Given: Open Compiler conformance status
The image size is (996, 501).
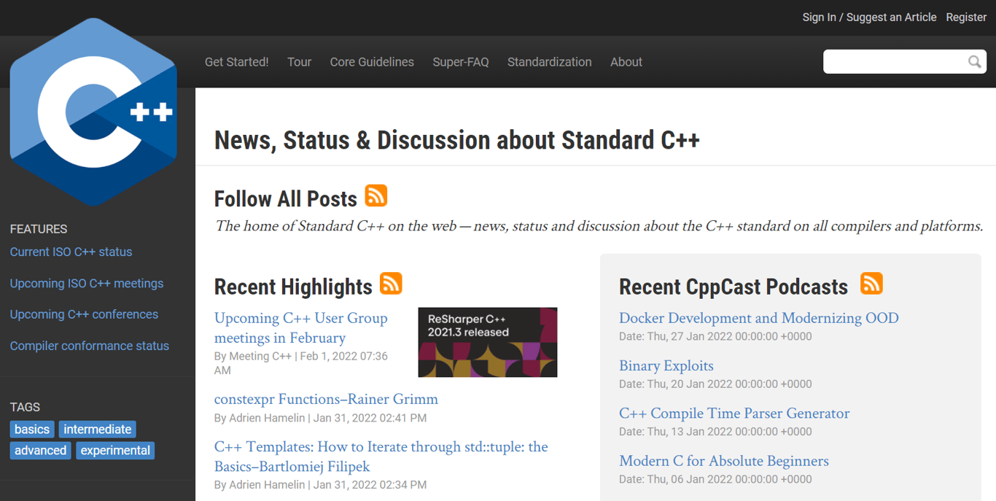Looking at the screenshot, I should click(x=89, y=346).
